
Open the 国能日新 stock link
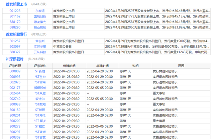(x=40, y=16)
